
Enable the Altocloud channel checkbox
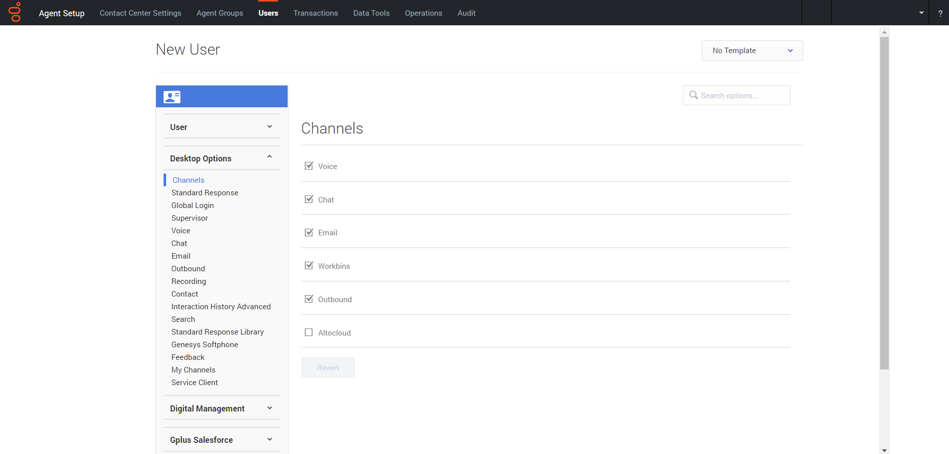pos(309,332)
